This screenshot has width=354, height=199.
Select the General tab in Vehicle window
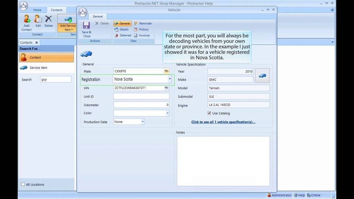tap(97, 17)
